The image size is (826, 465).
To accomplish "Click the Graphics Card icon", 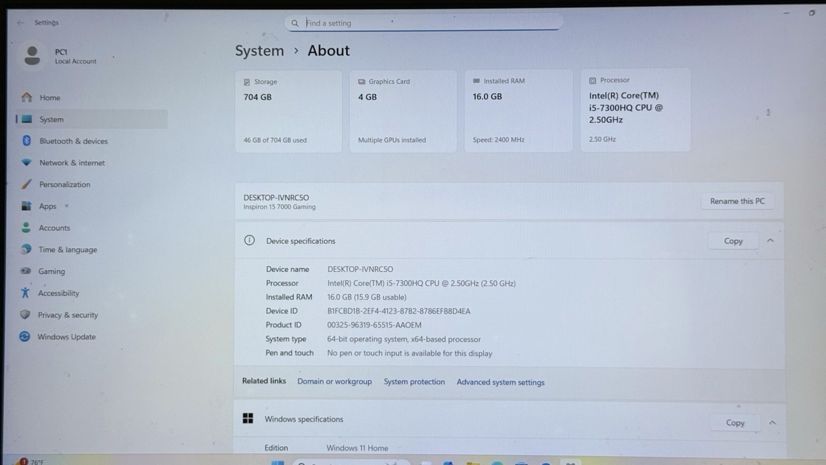I will tap(361, 82).
